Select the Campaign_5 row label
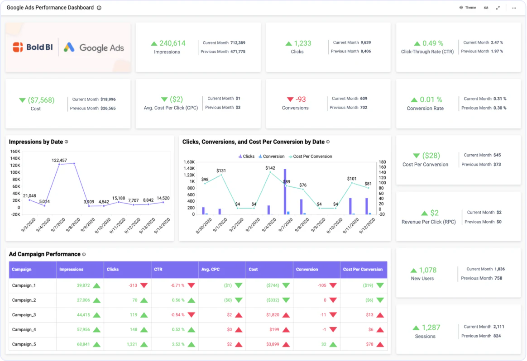 24,344
